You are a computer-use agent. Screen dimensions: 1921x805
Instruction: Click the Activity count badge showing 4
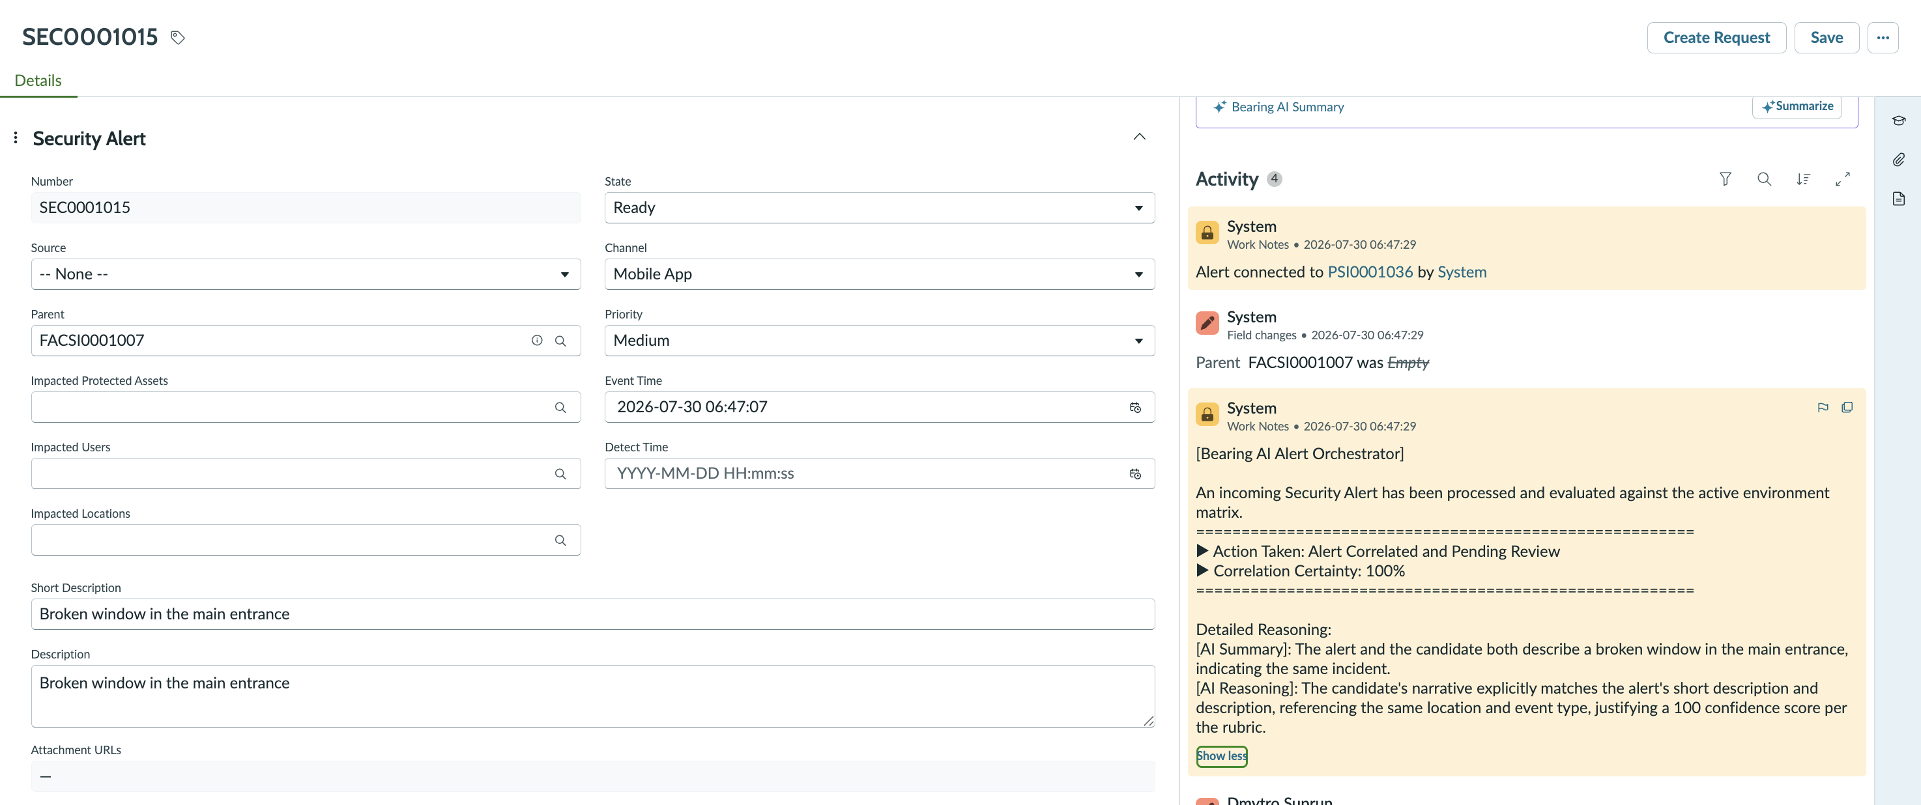pyautogui.click(x=1275, y=179)
